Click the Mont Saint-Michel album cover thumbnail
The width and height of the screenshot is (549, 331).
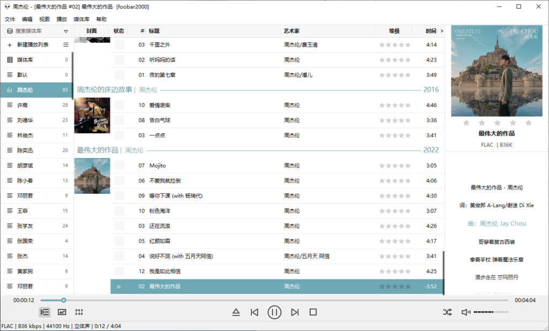pyautogui.click(x=92, y=175)
